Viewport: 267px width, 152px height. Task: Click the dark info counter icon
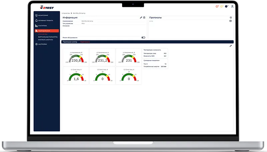[227, 6]
